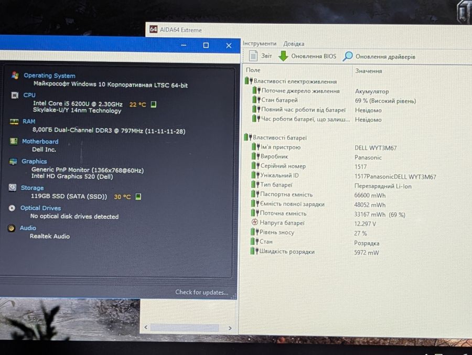Click the Напруга батареї voltage icon

click(255, 222)
